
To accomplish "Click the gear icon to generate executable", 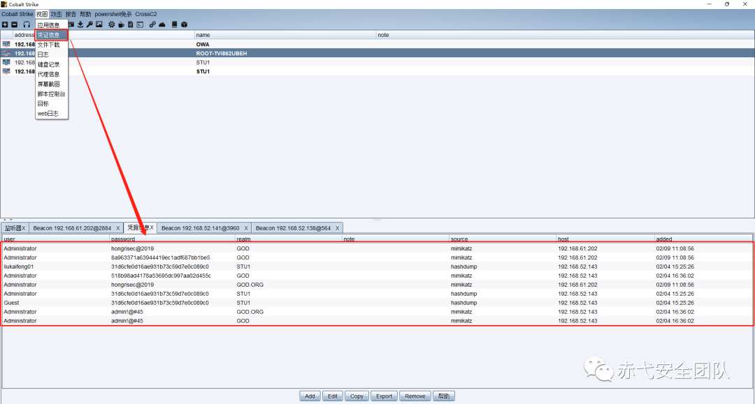I will (112, 24).
